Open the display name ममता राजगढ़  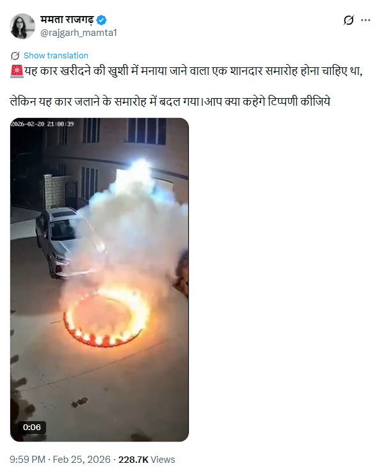pyautogui.click(x=67, y=20)
